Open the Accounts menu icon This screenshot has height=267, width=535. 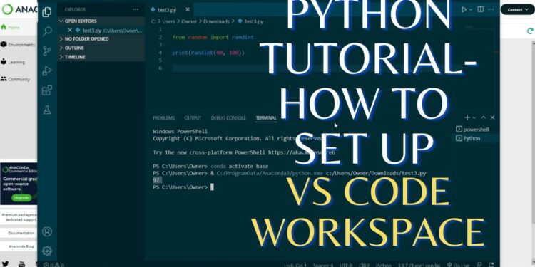coord(47,231)
